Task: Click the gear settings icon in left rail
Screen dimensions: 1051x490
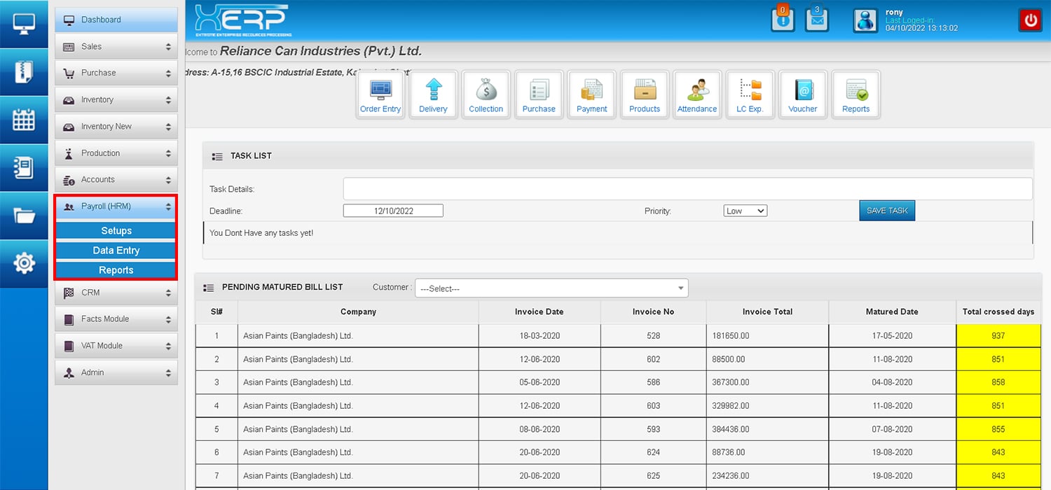Action: 24,263
